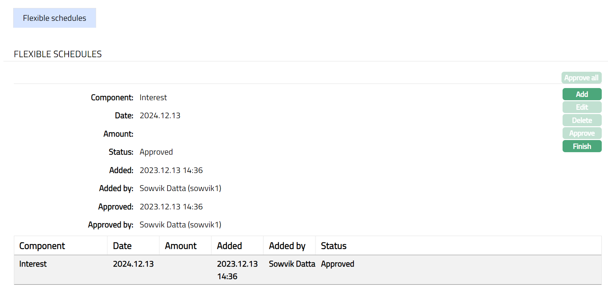Click the Sowvik Datta table cell
The image size is (608, 295).
(292, 264)
